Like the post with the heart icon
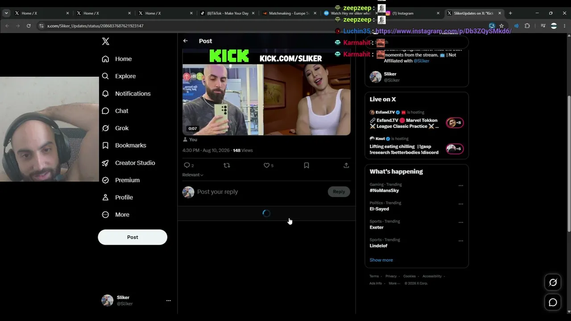571x321 pixels. pyautogui.click(x=268, y=165)
